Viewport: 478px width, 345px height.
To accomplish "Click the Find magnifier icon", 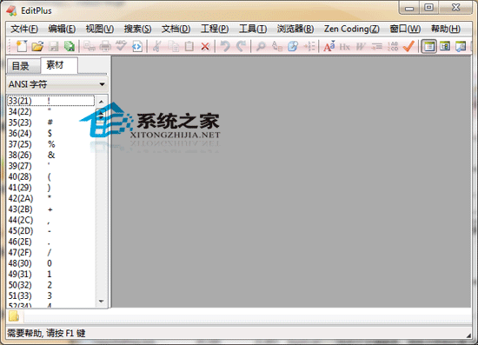I will coord(261,46).
